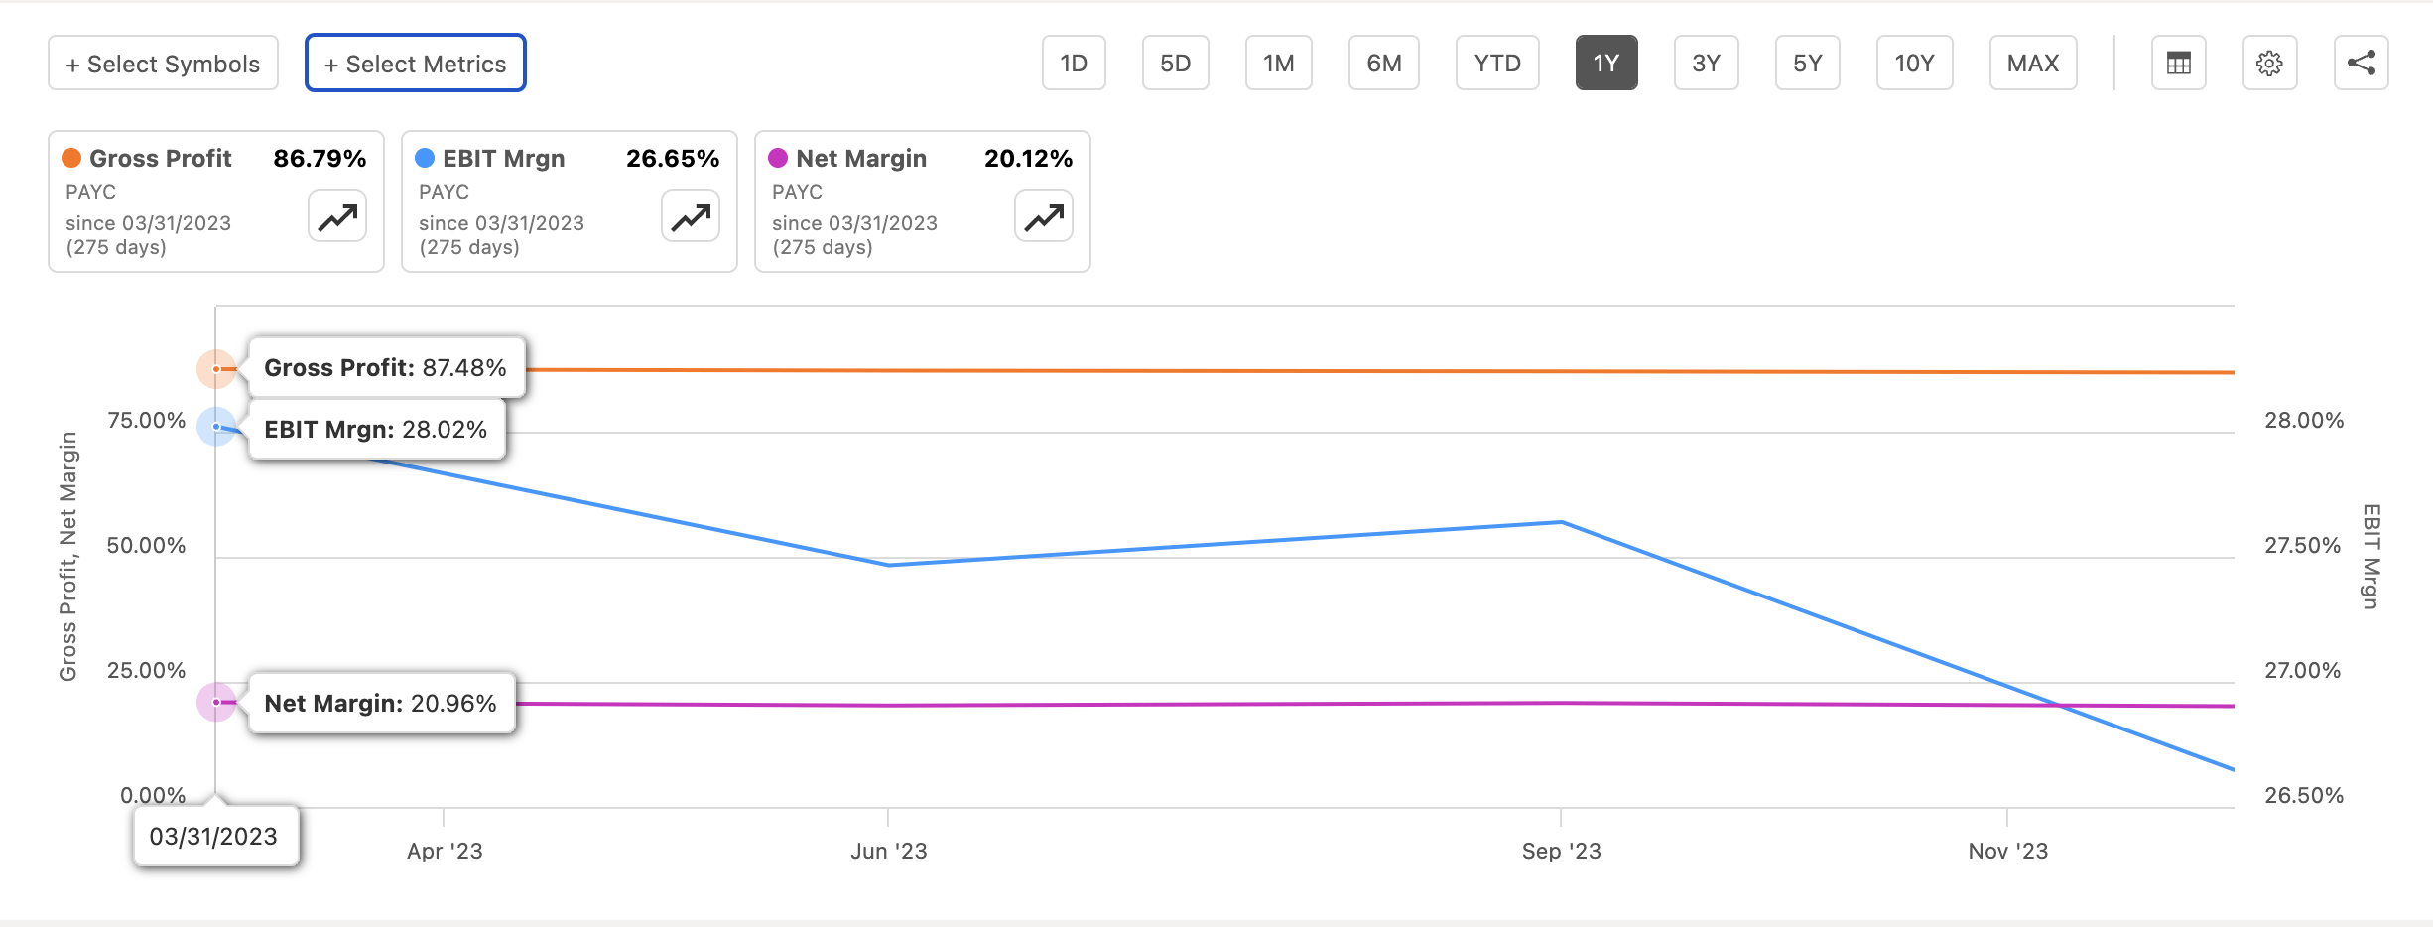Click the EBIT Mrgn trend chart icon
This screenshot has height=927, width=2433.
tap(690, 215)
